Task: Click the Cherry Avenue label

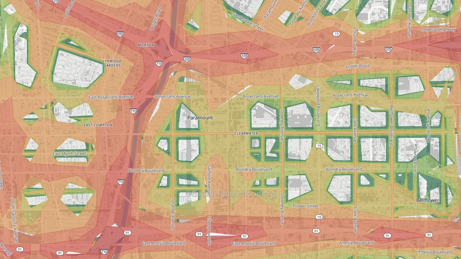Action: 209,231
